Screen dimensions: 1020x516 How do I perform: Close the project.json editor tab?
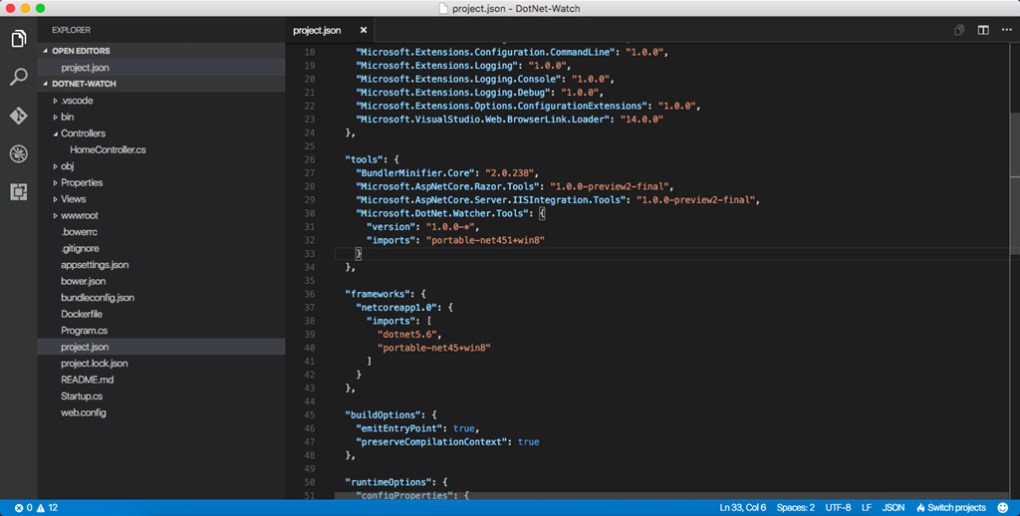point(364,31)
